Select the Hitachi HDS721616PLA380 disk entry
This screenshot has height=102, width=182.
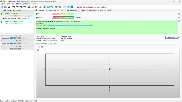coord(17,21)
